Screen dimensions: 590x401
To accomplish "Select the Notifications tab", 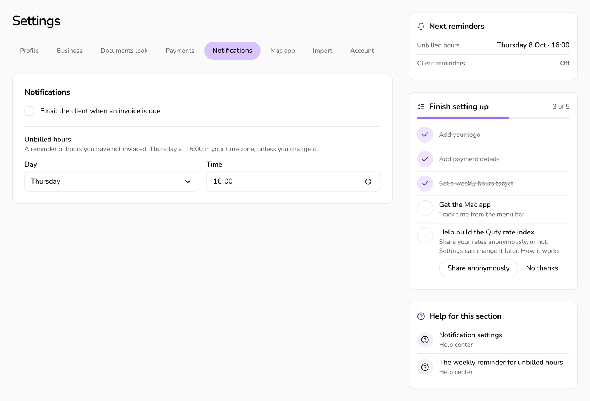I will point(232,51).
